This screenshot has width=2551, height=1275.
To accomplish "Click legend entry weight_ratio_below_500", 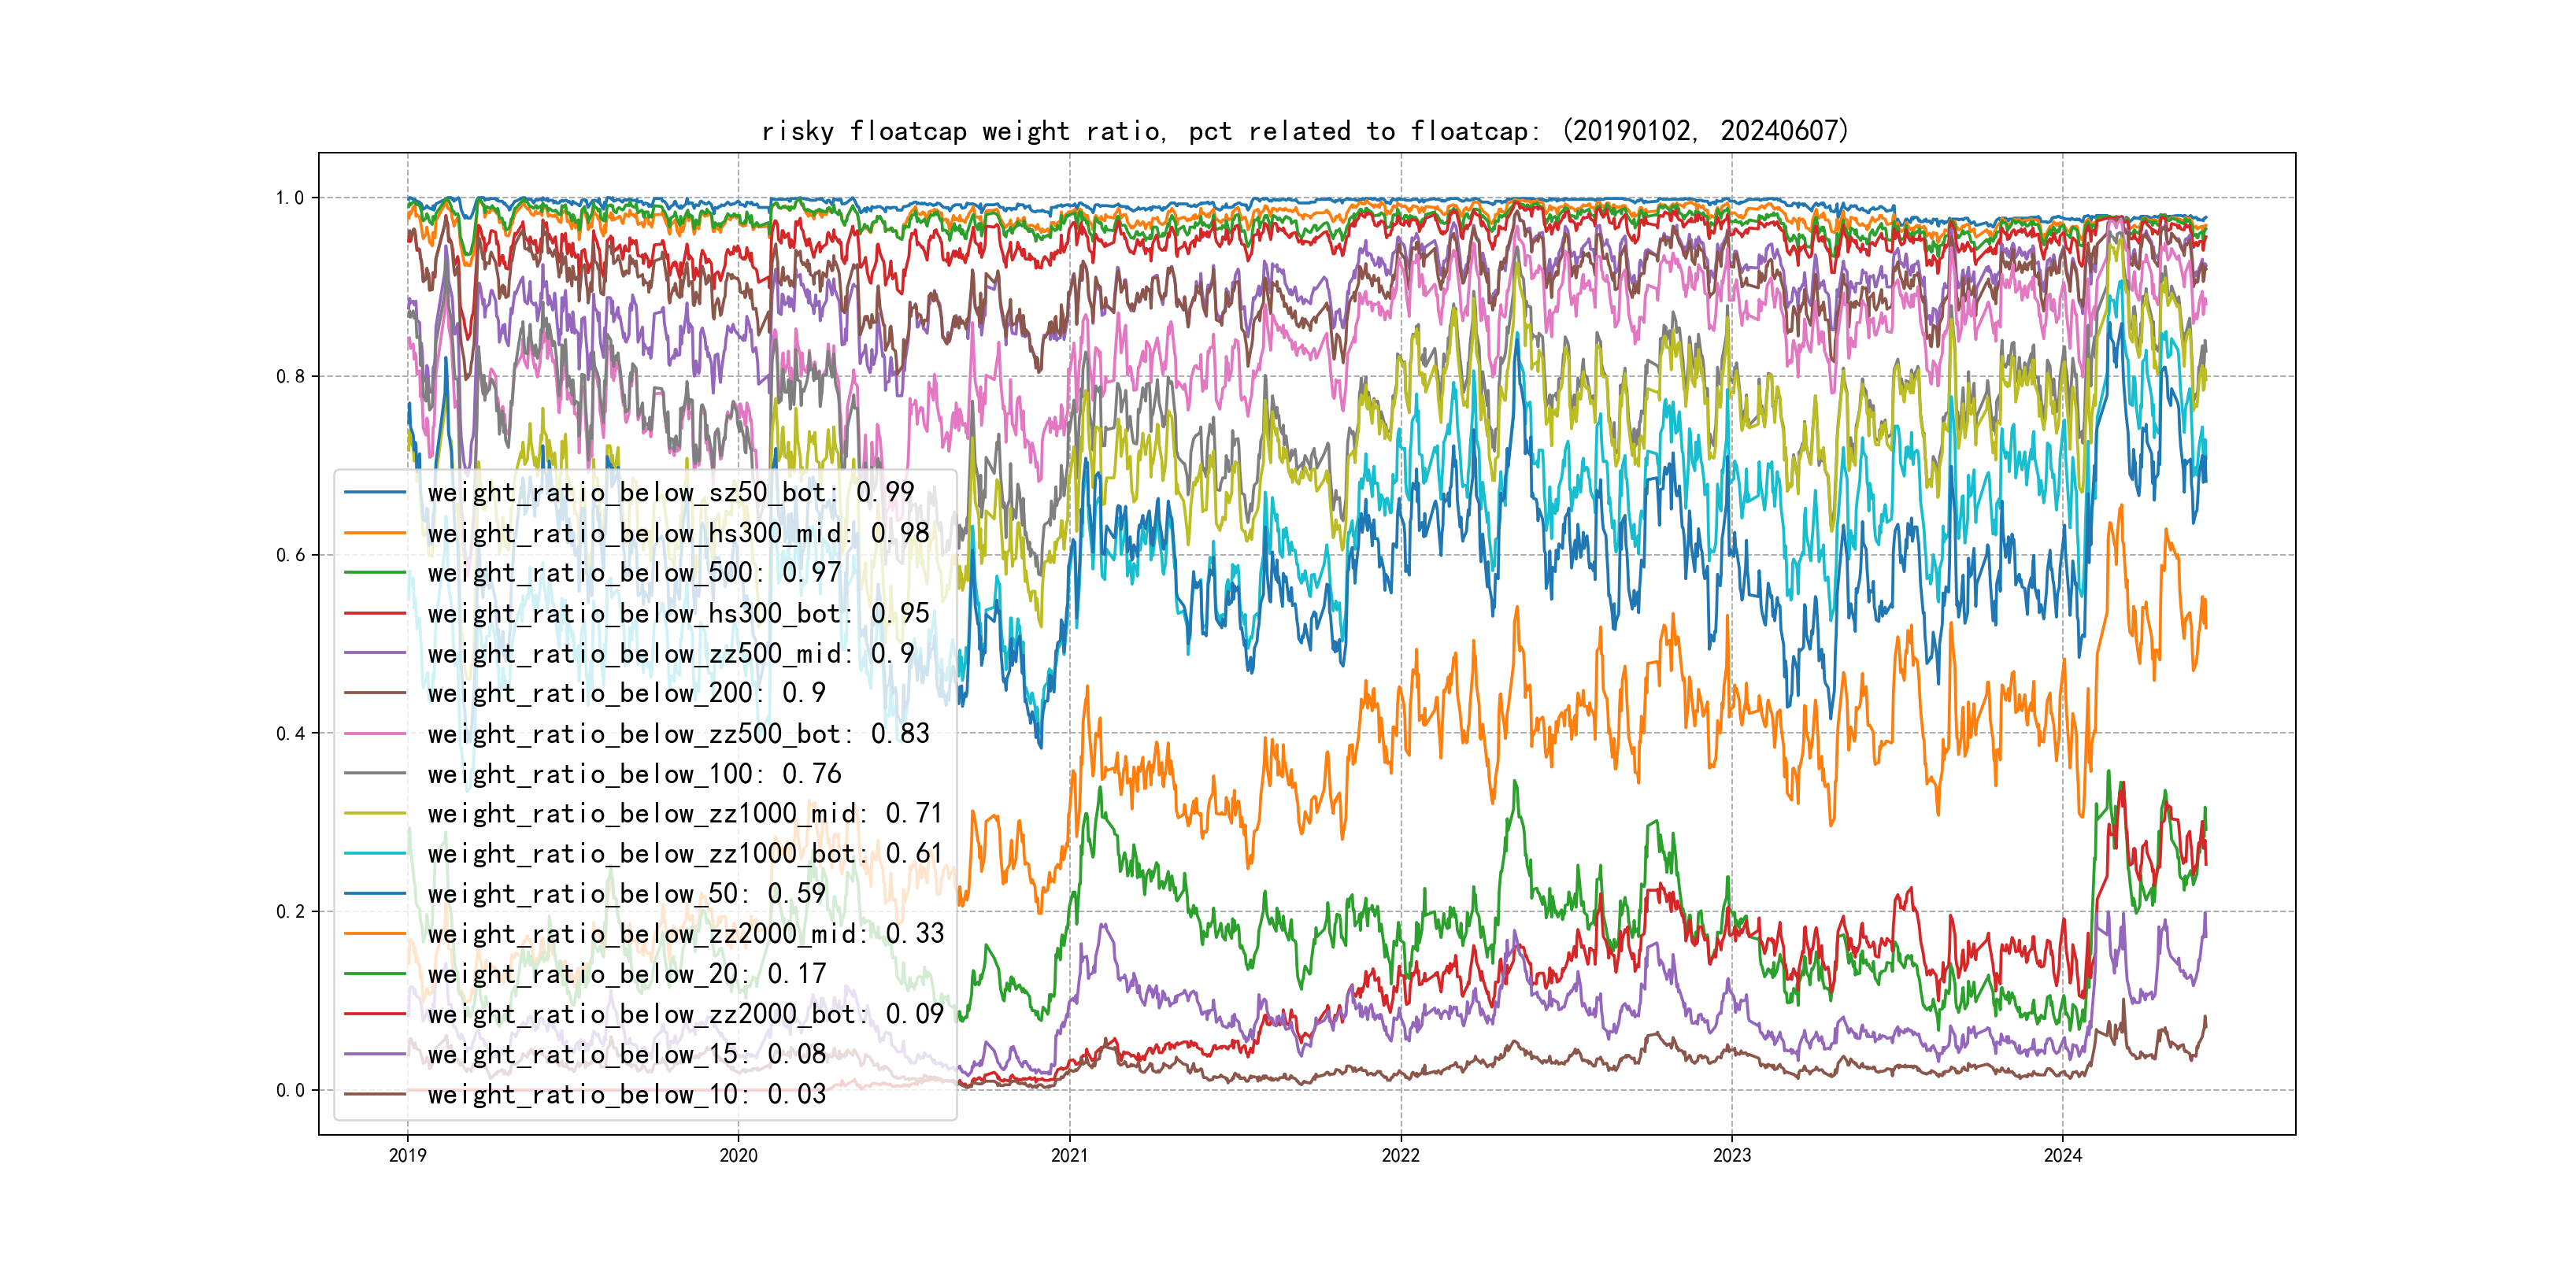I will 634,572.
